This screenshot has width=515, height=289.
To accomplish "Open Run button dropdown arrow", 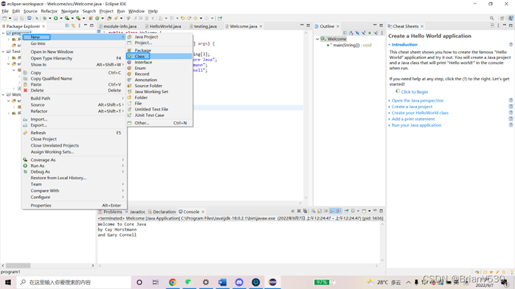I will pyautogui.click(x=61, y=19).
